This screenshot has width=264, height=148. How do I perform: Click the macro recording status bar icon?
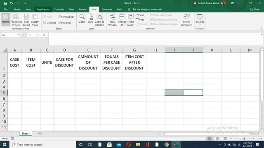(x=12, y=139)
